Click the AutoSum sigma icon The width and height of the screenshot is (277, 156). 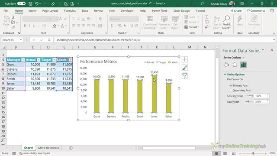(206, 17)
